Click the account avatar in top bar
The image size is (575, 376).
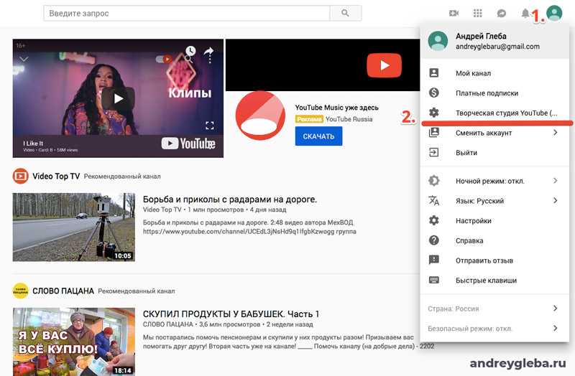pyautogui.click(x=554, y=13)
